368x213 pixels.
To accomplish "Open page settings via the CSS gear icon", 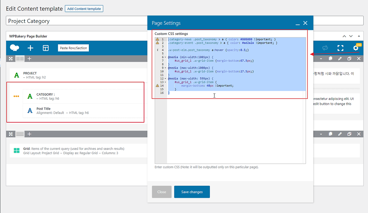I will click(356, 48).
